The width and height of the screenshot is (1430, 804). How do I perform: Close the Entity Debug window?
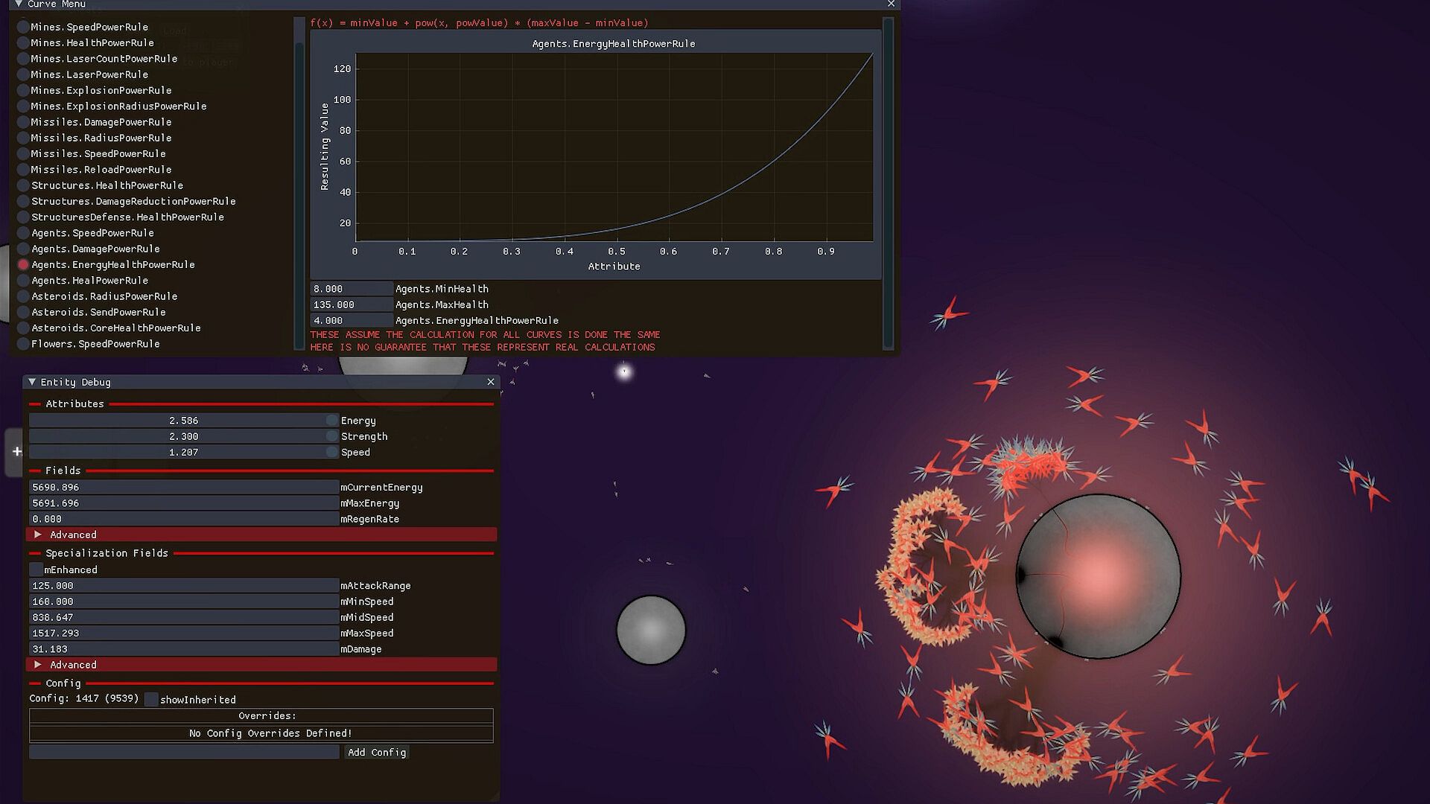(491, 382)
